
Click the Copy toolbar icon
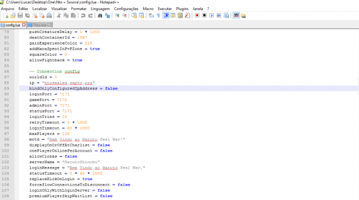[x=66, y=15]
